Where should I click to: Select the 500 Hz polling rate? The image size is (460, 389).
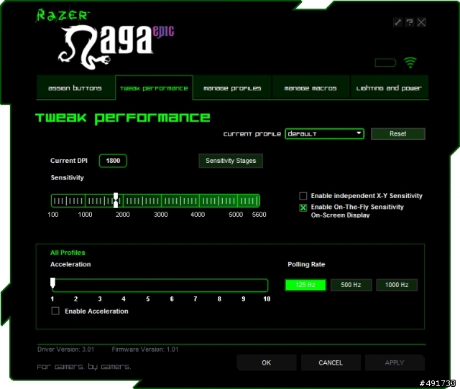click(351, 285)
